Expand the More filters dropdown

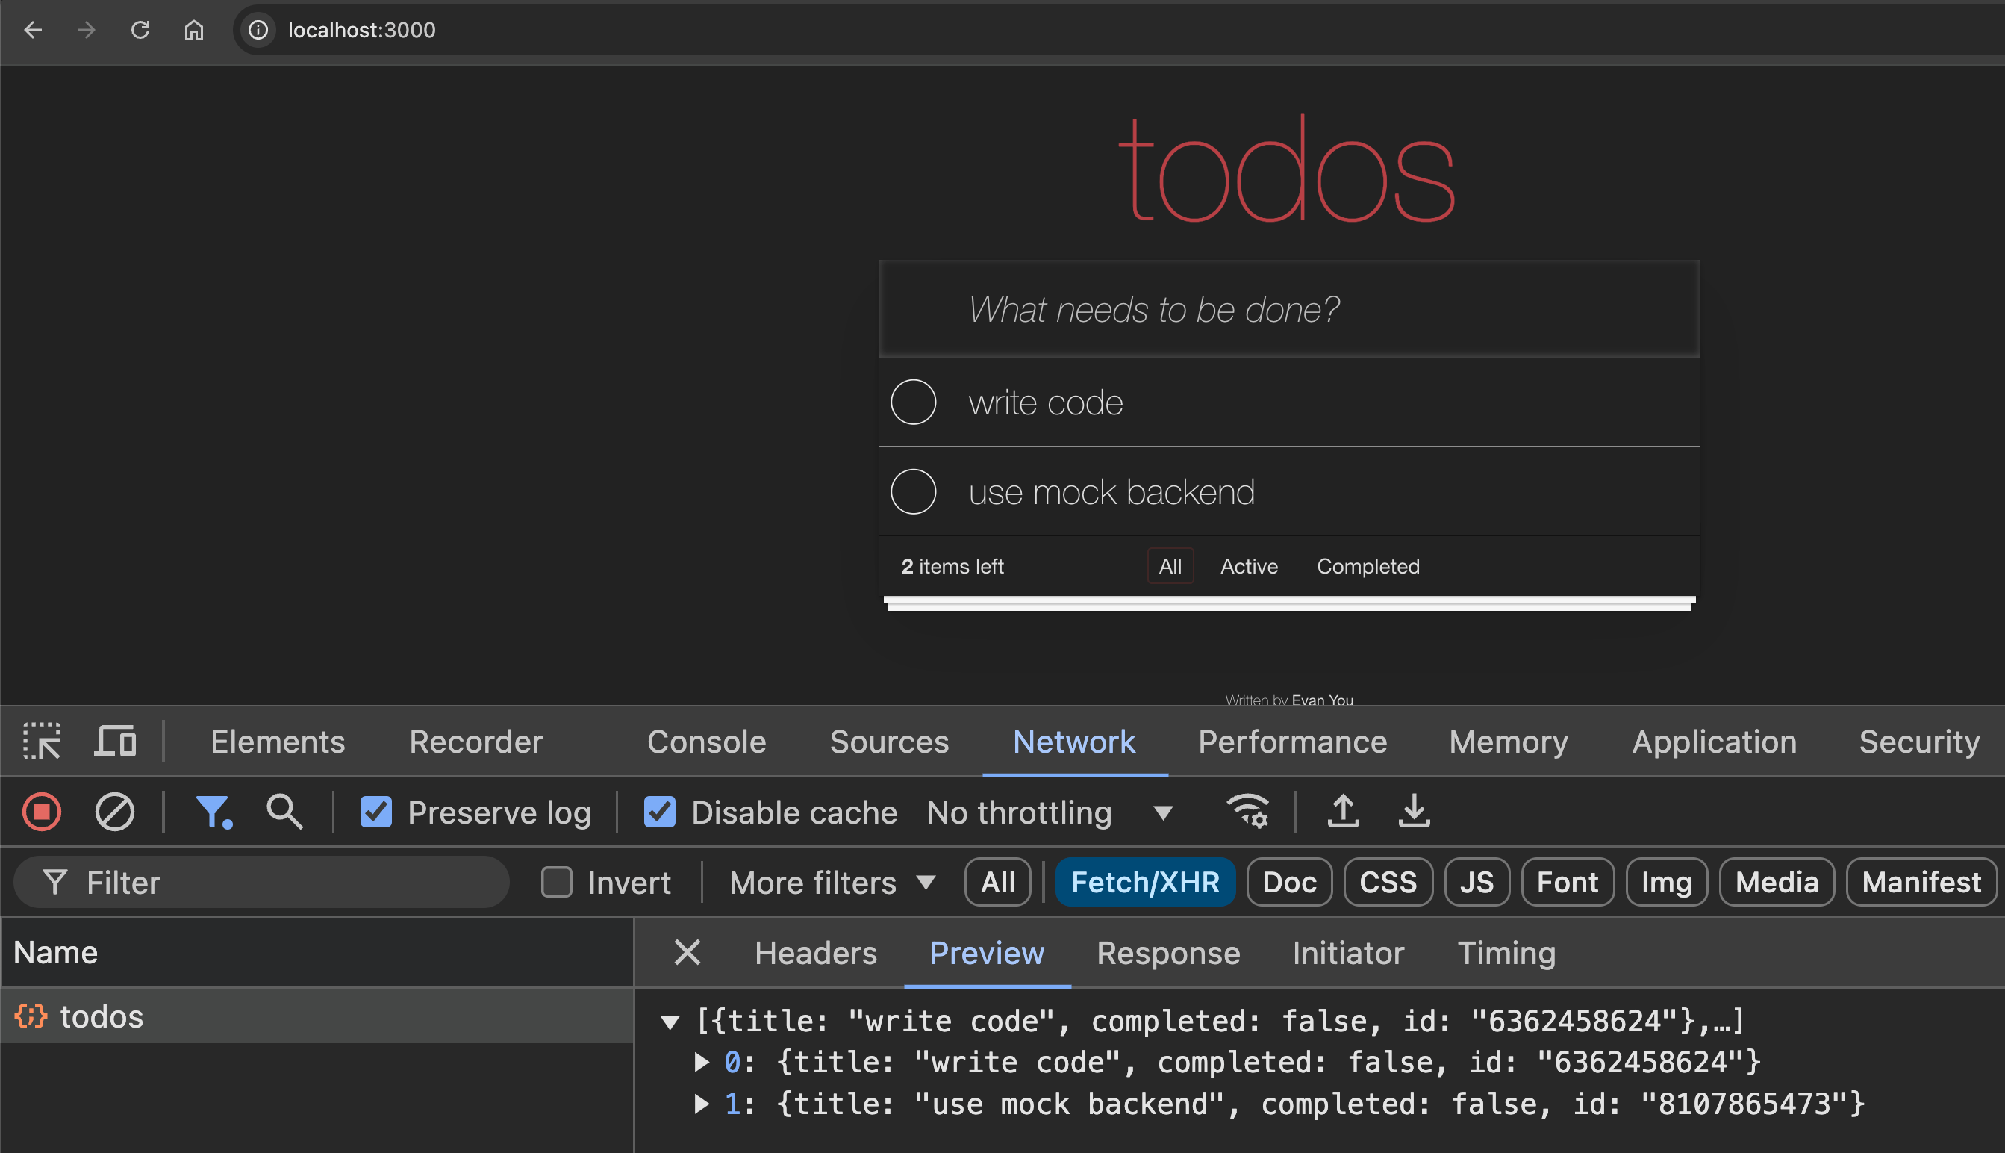tap(832, 882)
